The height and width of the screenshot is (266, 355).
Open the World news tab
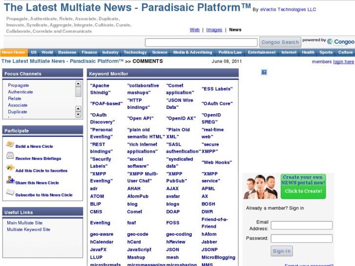pos(47,52)
